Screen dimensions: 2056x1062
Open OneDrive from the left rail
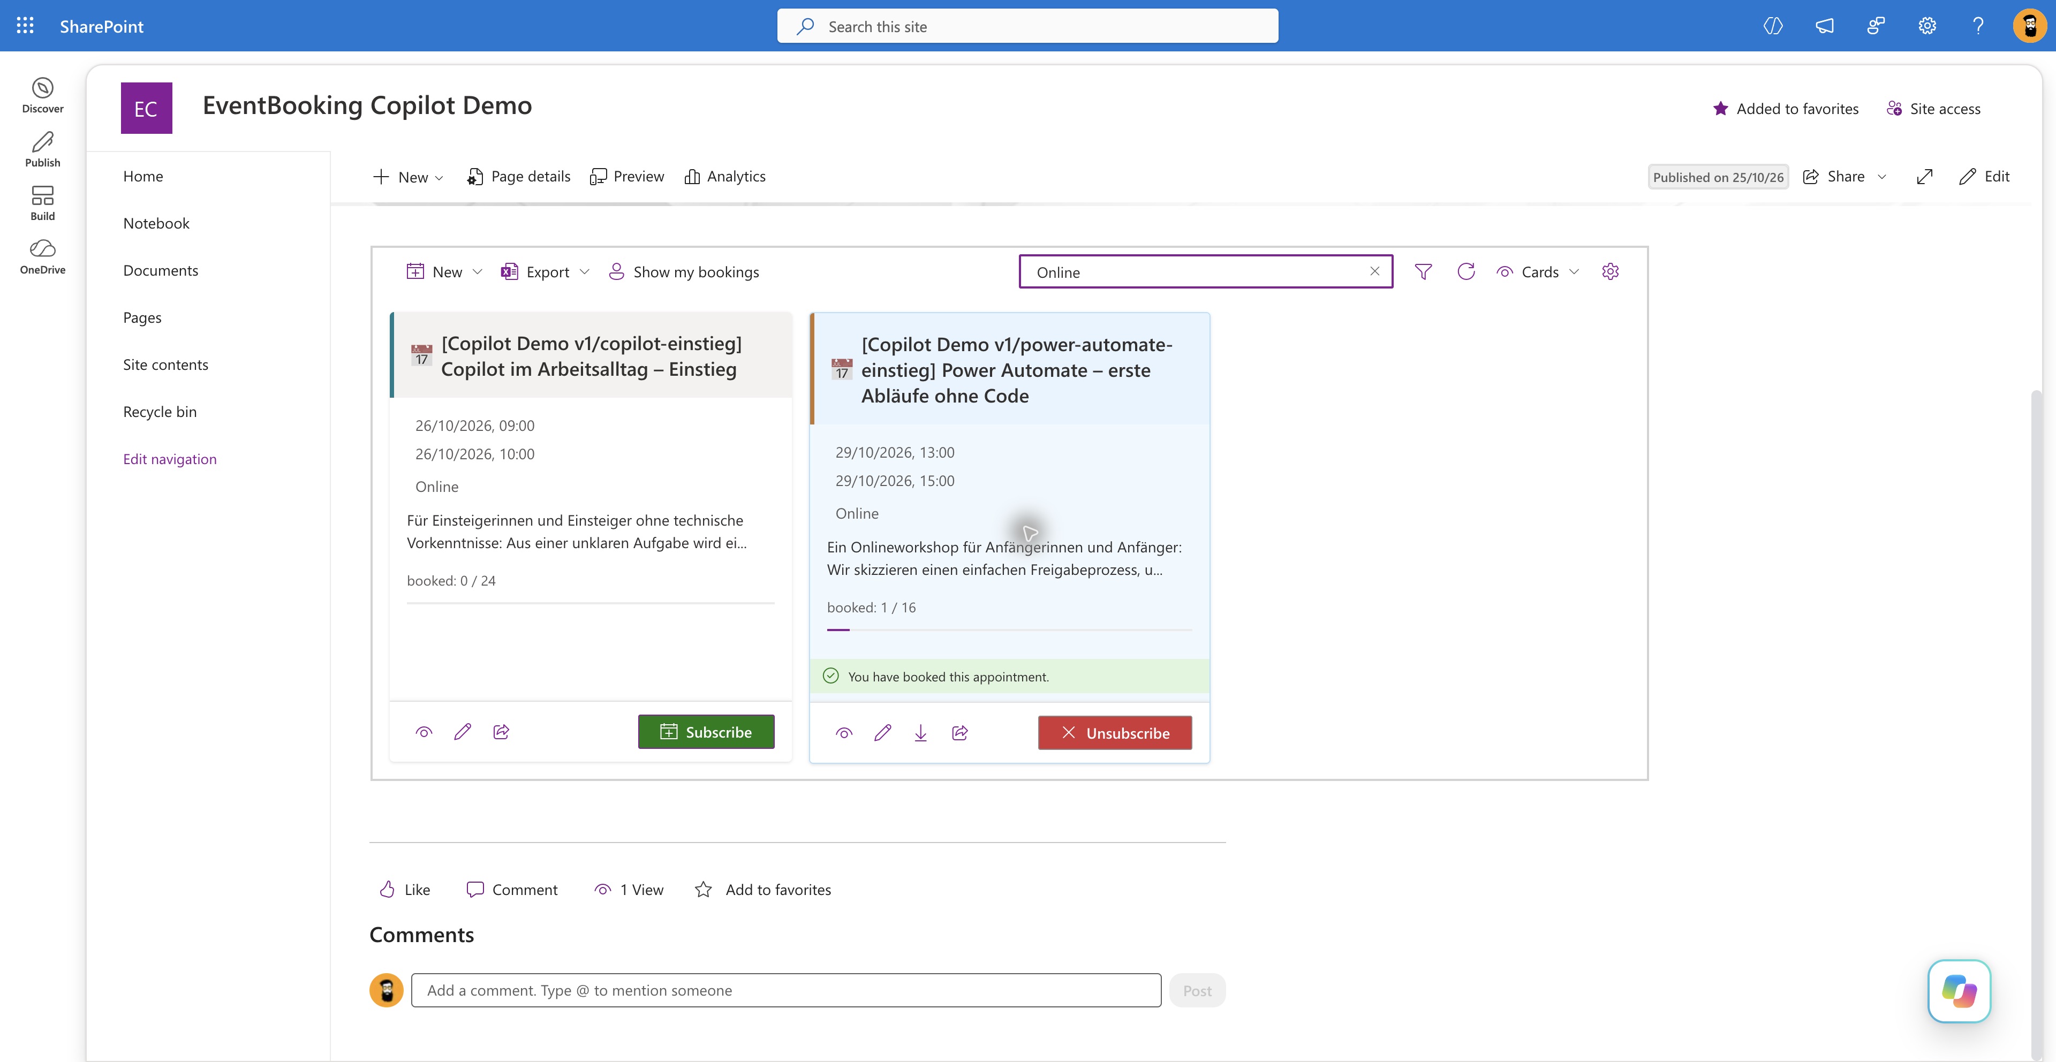(x=42, y=256)
